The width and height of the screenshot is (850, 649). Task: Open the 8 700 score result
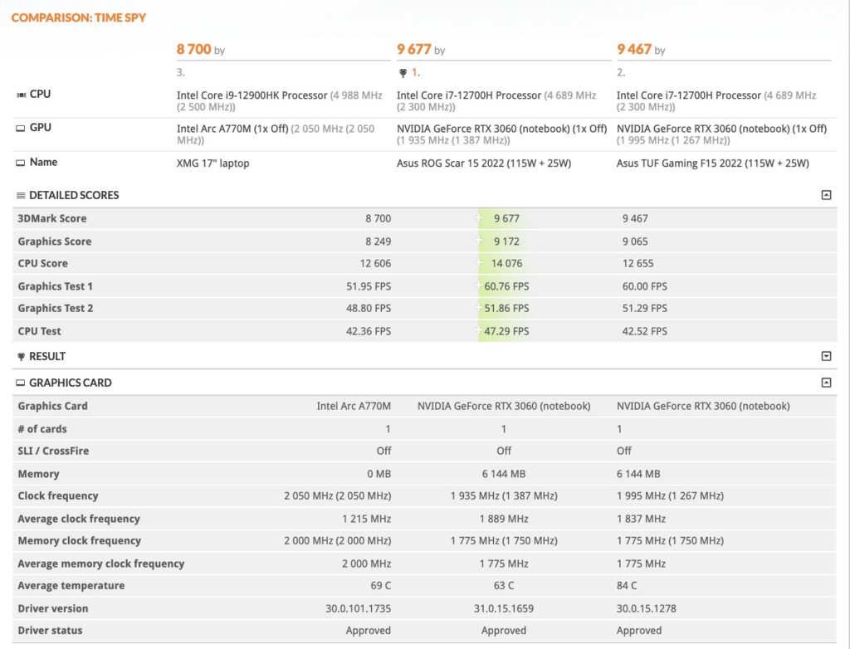point(193,49)
